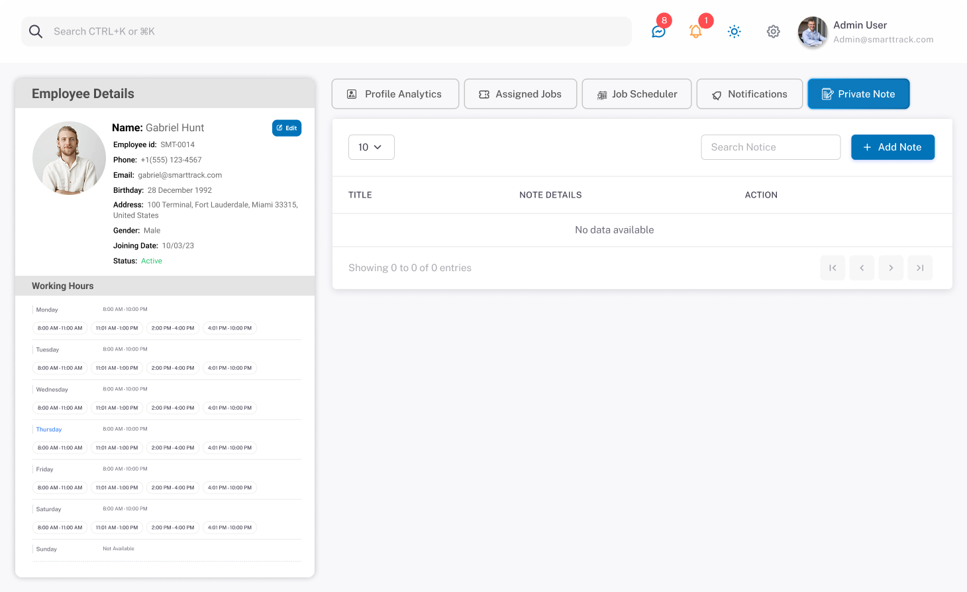The image size is (967, 592).
Task: Go to the next page of notes
Action: (x=891, y=268)
